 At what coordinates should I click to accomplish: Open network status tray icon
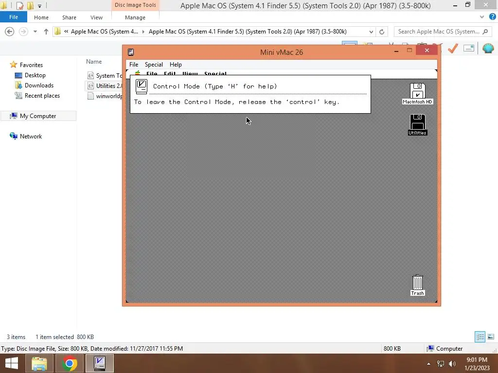(441, 364)
